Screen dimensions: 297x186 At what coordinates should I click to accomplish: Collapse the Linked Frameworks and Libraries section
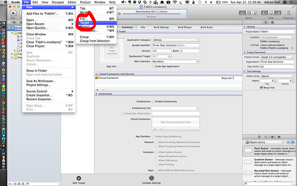(97, 74)
